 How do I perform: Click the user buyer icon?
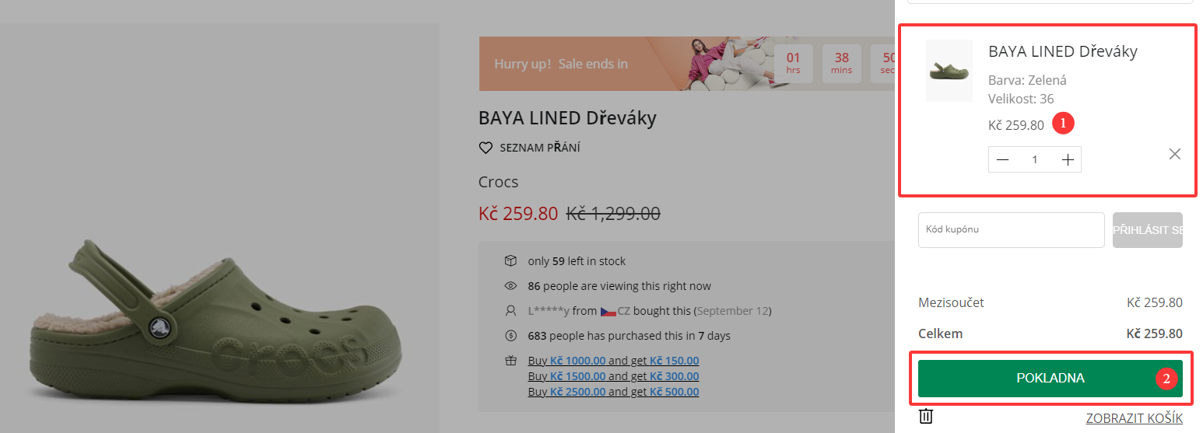pyautogui.click(x=510, y=311)
